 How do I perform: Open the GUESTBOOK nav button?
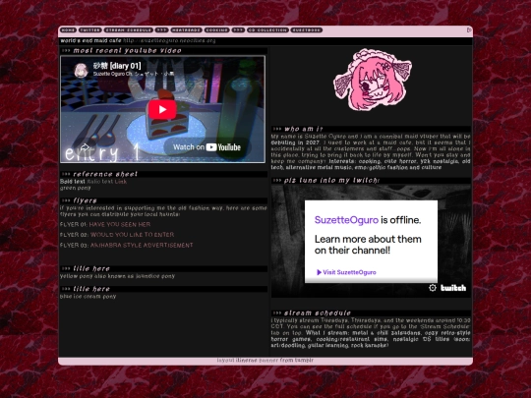pyautogui.click(x=307, y=30)
